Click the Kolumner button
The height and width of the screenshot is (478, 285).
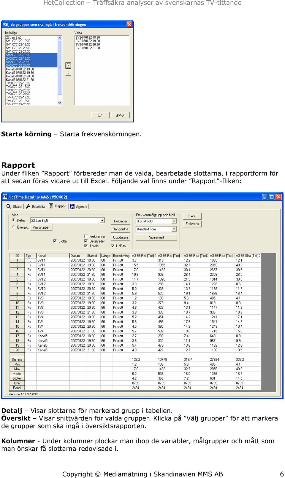click(121, 221)
